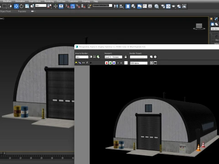This screenshot has height=164, width=219.
Task: Clone the Rendered Frame Window
Action: click(83, 63)
